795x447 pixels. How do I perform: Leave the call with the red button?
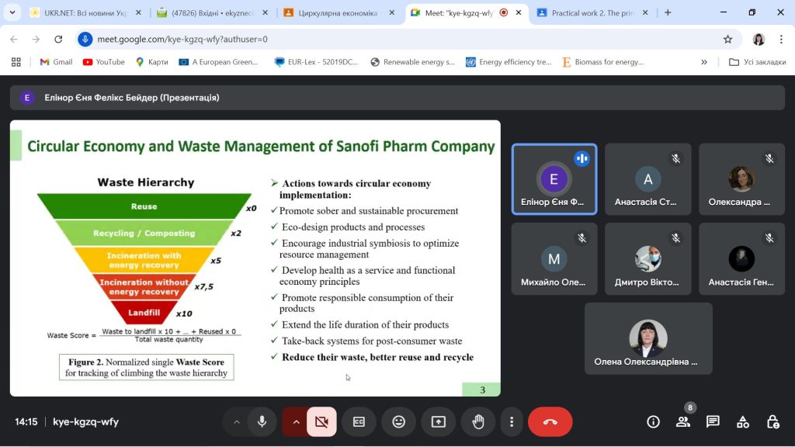coord(550,421)
